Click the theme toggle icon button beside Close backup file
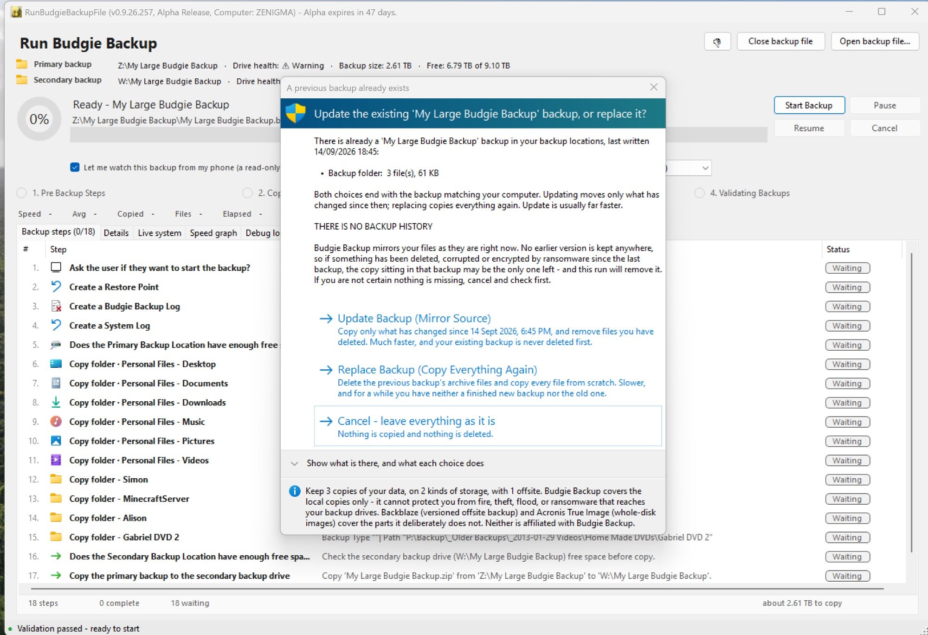928x635 pixels. click(x=717, y=42)
